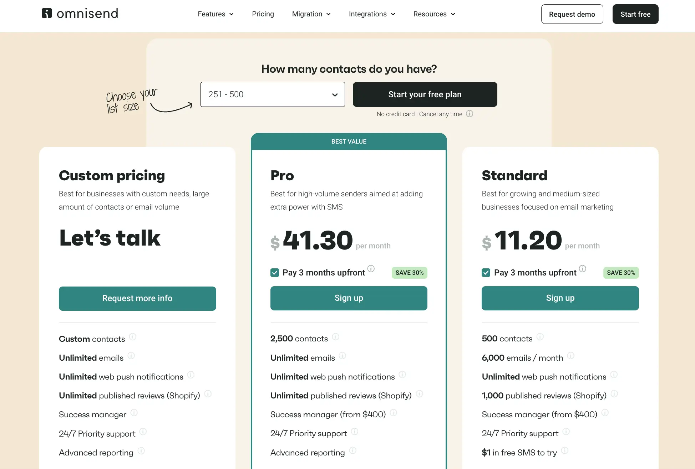Expand the Integrations menu
695x469 pixels.
tap(372, 14)
